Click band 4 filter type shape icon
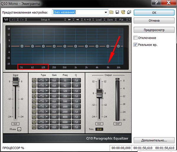177x152 pixels. [x=41, y=96]
